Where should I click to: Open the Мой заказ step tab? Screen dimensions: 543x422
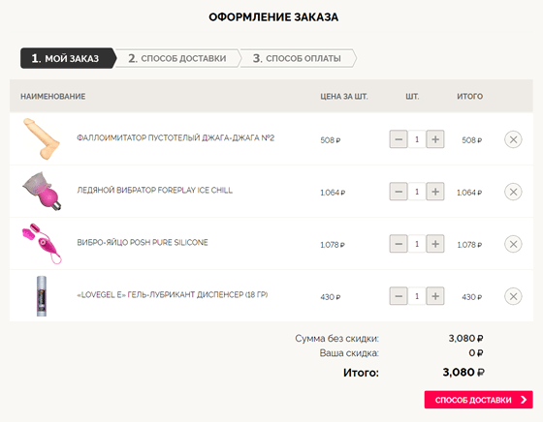coord(68,58)
